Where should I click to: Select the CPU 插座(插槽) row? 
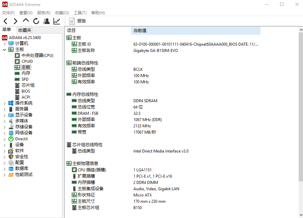click(164, 170)
